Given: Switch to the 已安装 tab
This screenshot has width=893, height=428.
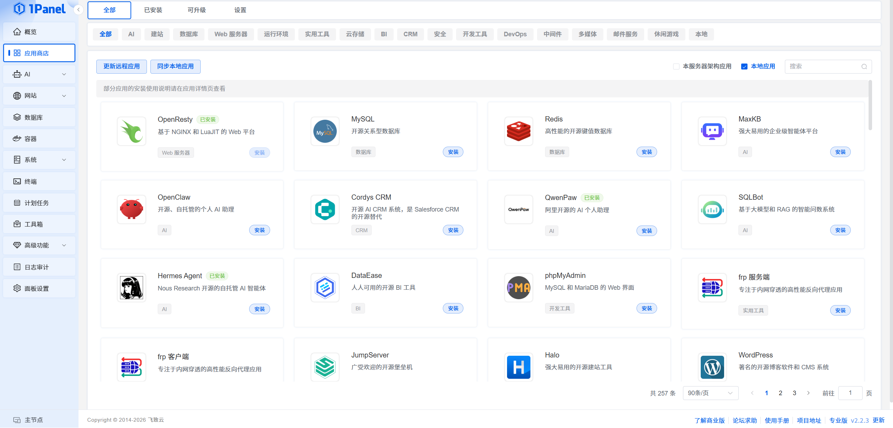Looking at the screenshot, I should 153,10.
